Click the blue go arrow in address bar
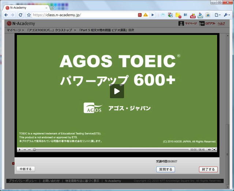This screenshot has width=234, height=191. [153, 15]
